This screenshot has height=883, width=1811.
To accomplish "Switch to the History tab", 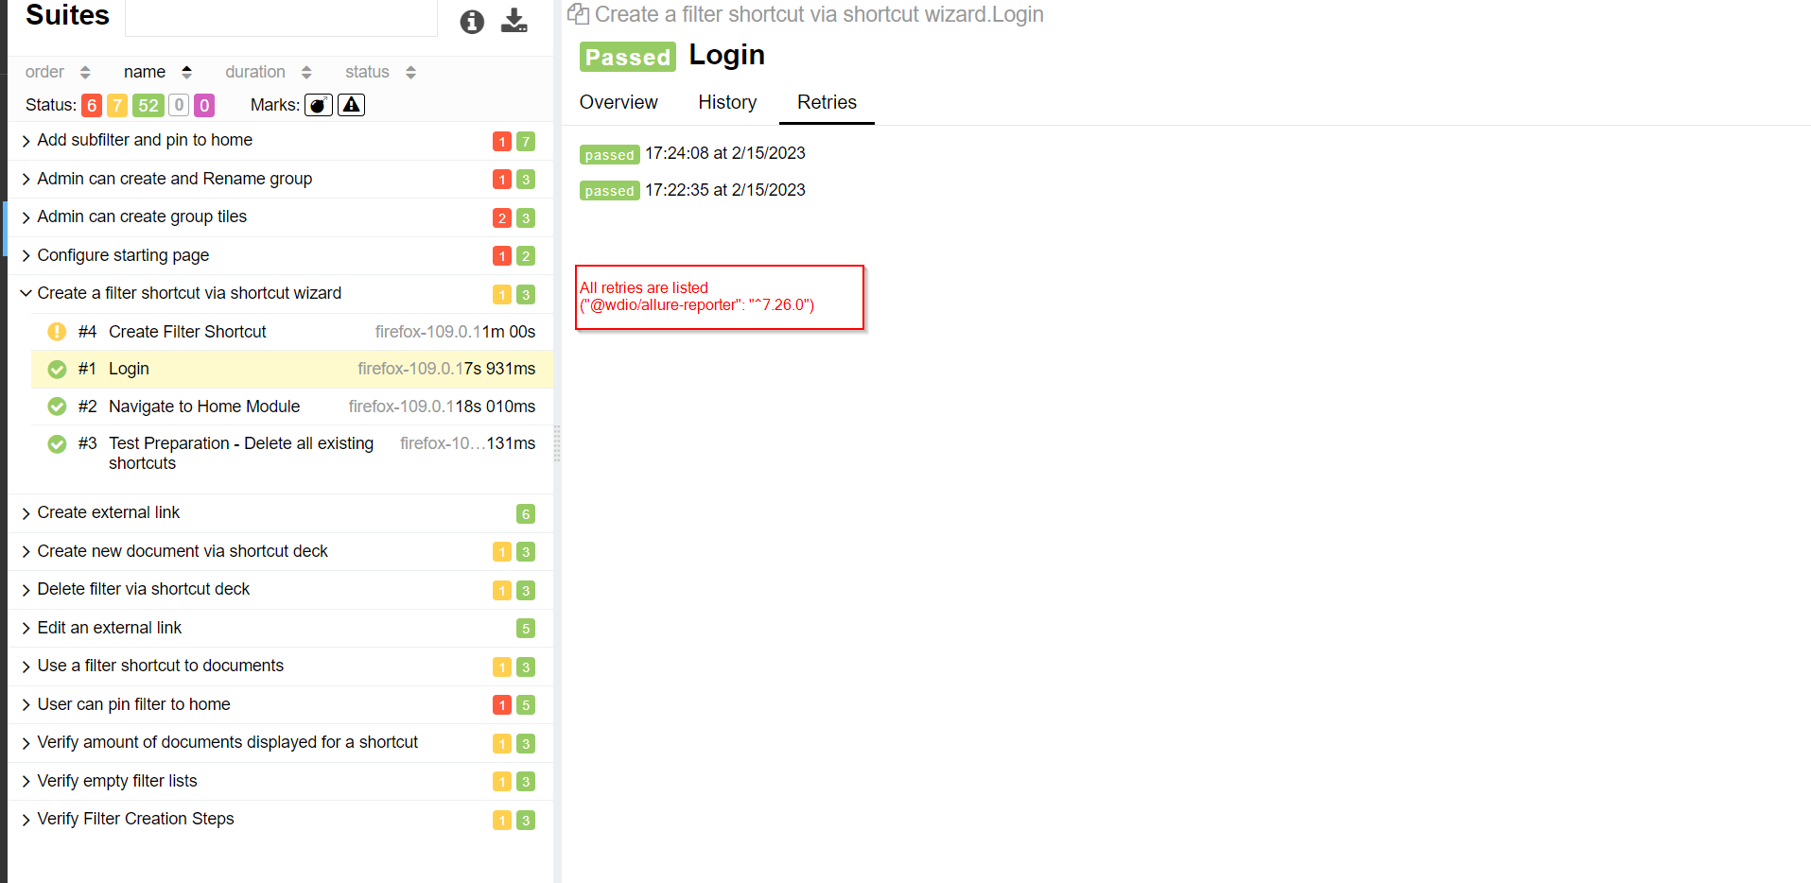I will pyautogui.click(x=727, y=102).
